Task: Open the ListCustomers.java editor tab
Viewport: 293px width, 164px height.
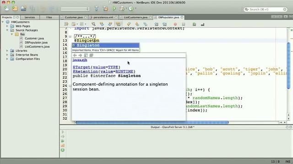Action: pos(136,17)
